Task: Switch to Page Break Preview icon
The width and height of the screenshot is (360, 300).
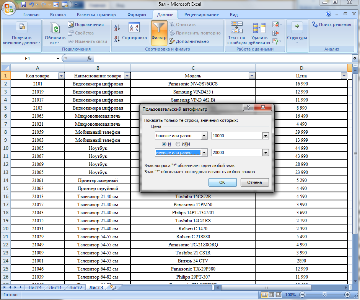Action: [279, 295]
